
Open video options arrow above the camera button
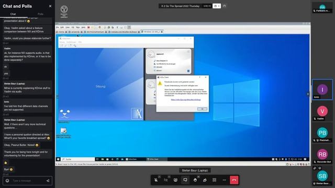pos(169,177)
